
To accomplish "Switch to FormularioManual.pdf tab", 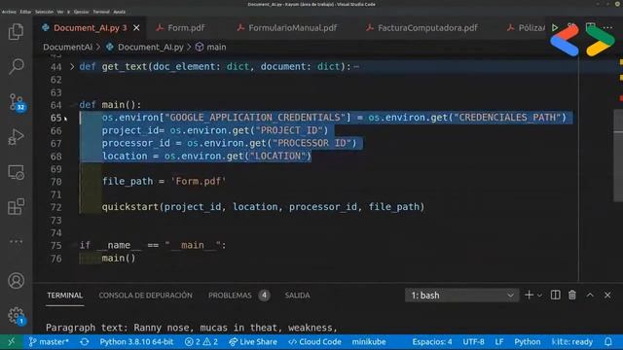I will (287, 28).
